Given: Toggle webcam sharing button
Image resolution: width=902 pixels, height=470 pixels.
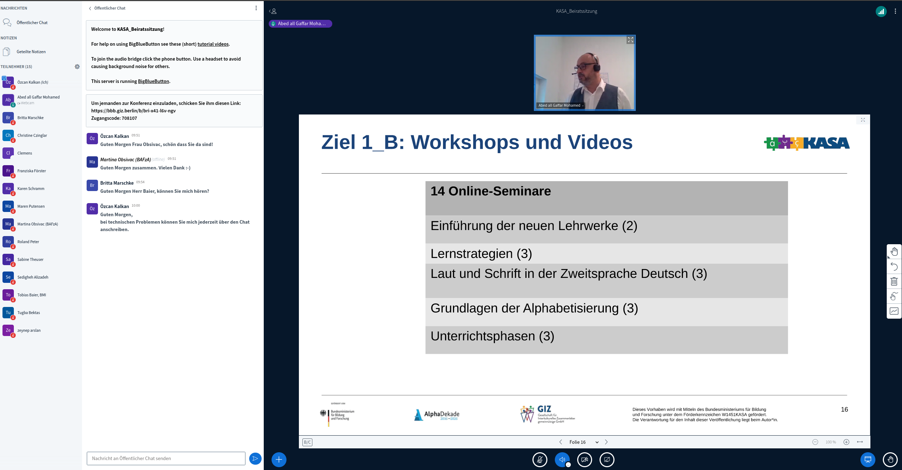Looking at the screenshot, I should [x=584, y=460].
